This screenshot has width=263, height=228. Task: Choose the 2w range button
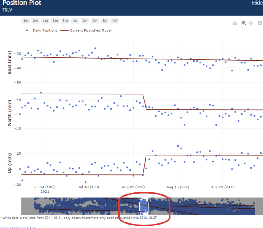(x=36, y=21)
